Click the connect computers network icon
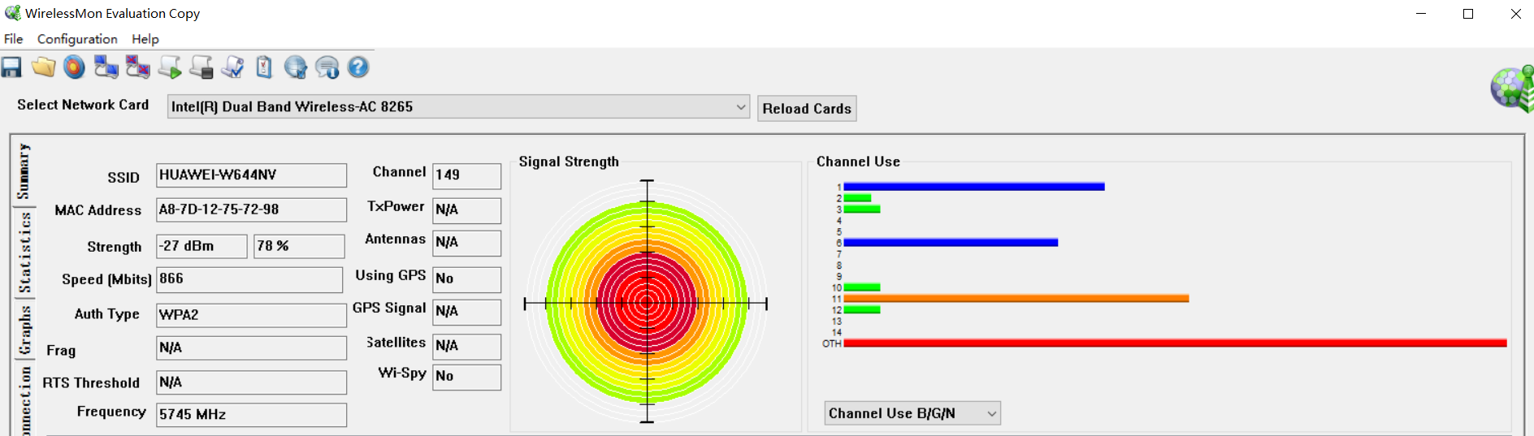 pyautogui.click(x=106, y=67)
